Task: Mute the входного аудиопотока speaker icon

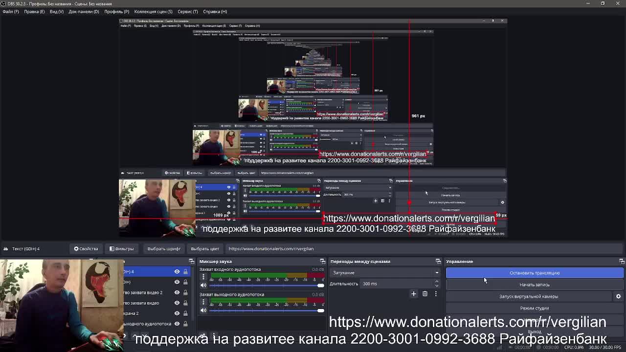Action: coord(203,285)
